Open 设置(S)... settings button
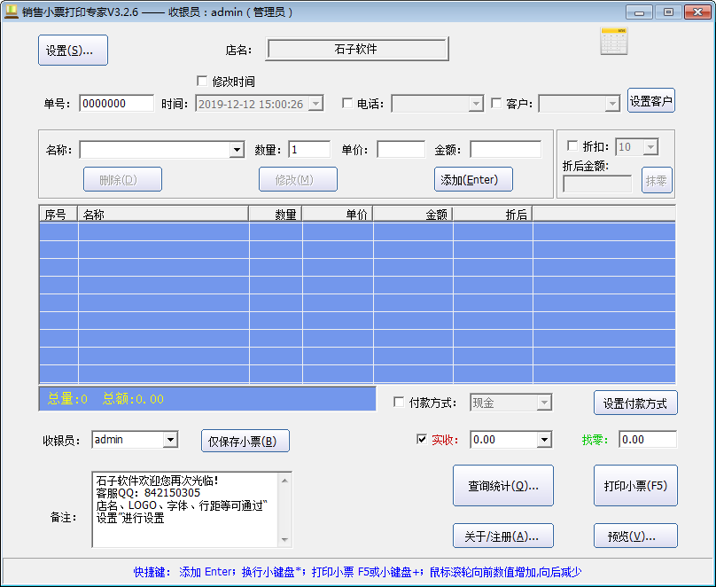Viewport: 716px width, 587px height. (73, 51)
